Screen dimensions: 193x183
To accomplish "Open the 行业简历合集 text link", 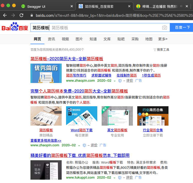I will click(x=153, y=130).
